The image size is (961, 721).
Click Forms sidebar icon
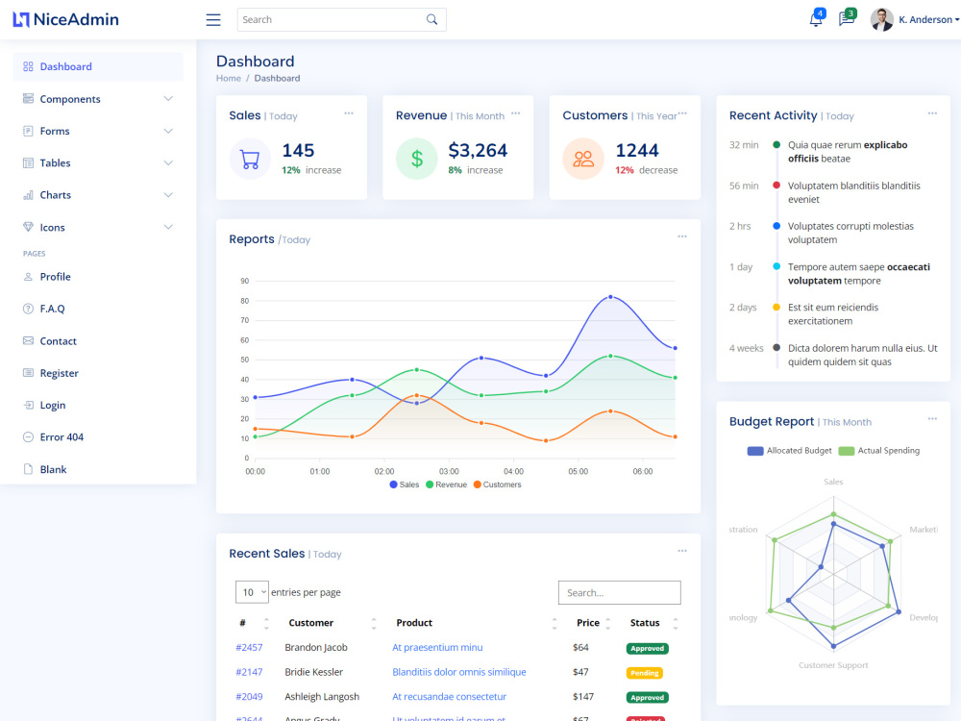pyautogui.click(x=28, y=131)
